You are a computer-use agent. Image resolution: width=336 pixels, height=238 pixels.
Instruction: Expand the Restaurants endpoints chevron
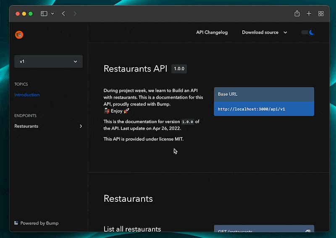point(81,126)
